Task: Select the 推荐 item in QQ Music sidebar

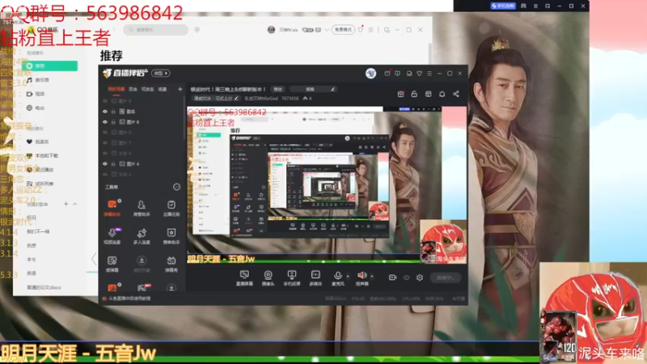Action: coord(49,66)
